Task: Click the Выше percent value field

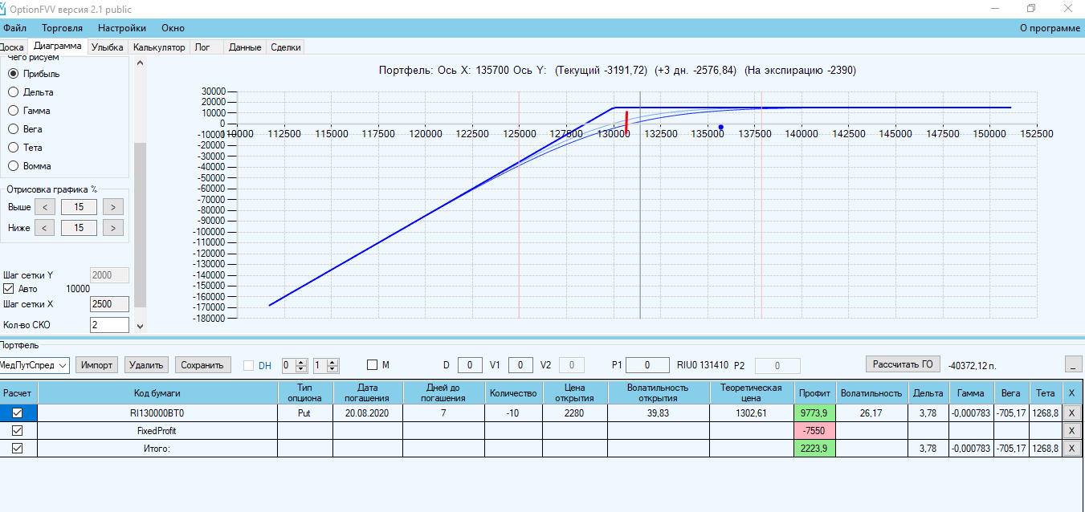Action: tap(79, 207)
